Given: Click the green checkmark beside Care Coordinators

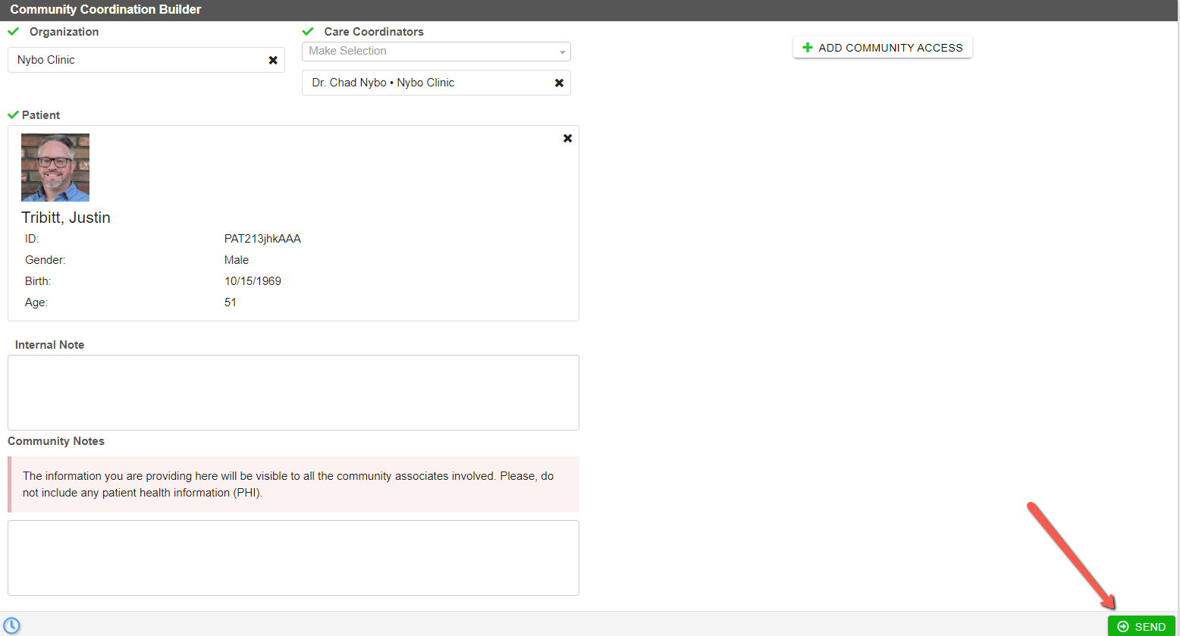Looking at the screenshot, I should pyautogui.click(x=308, y=31).
